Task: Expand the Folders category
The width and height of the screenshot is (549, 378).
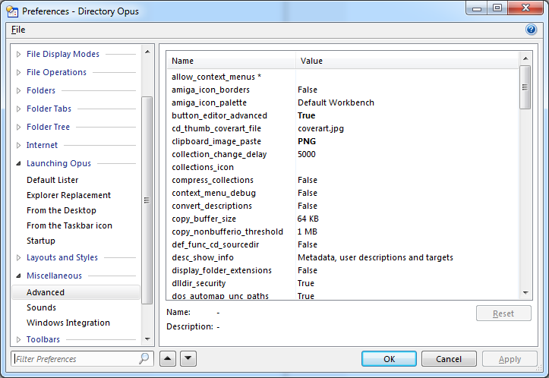Action: [18, 90]
